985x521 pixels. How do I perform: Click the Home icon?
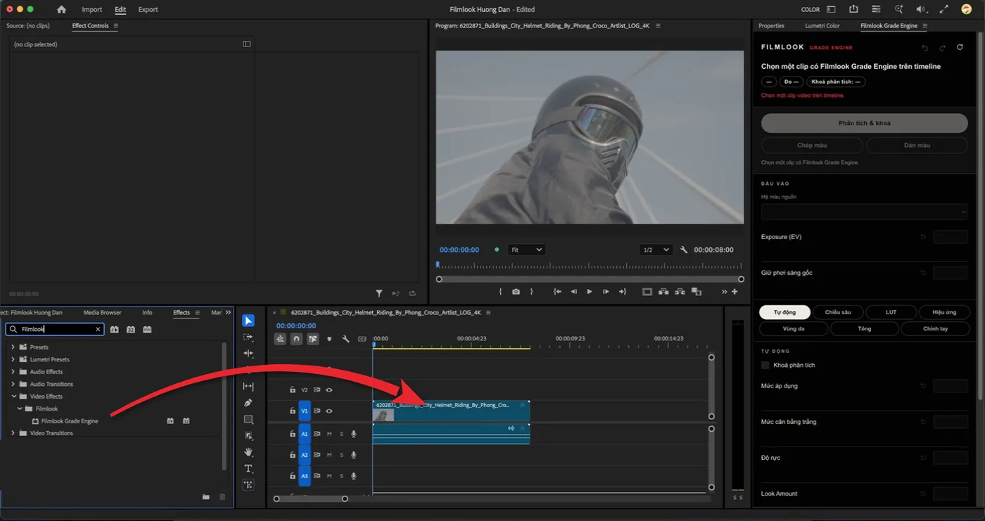61,10
